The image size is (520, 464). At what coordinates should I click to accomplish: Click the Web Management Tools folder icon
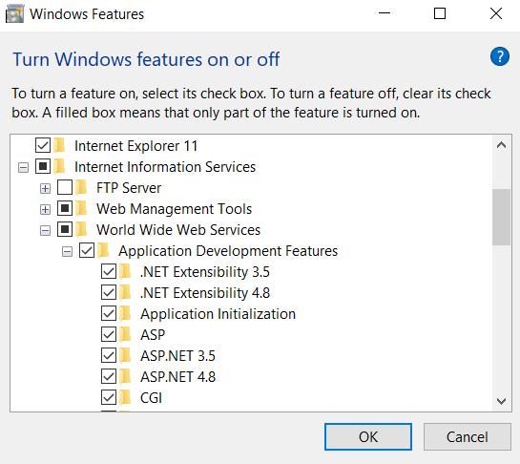tap(82, 208)
